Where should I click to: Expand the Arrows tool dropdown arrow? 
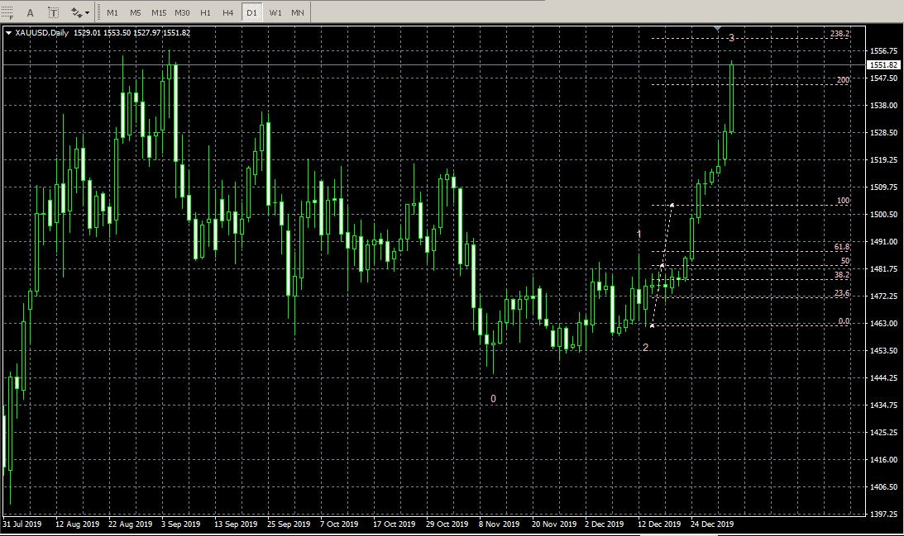(87, 12)
